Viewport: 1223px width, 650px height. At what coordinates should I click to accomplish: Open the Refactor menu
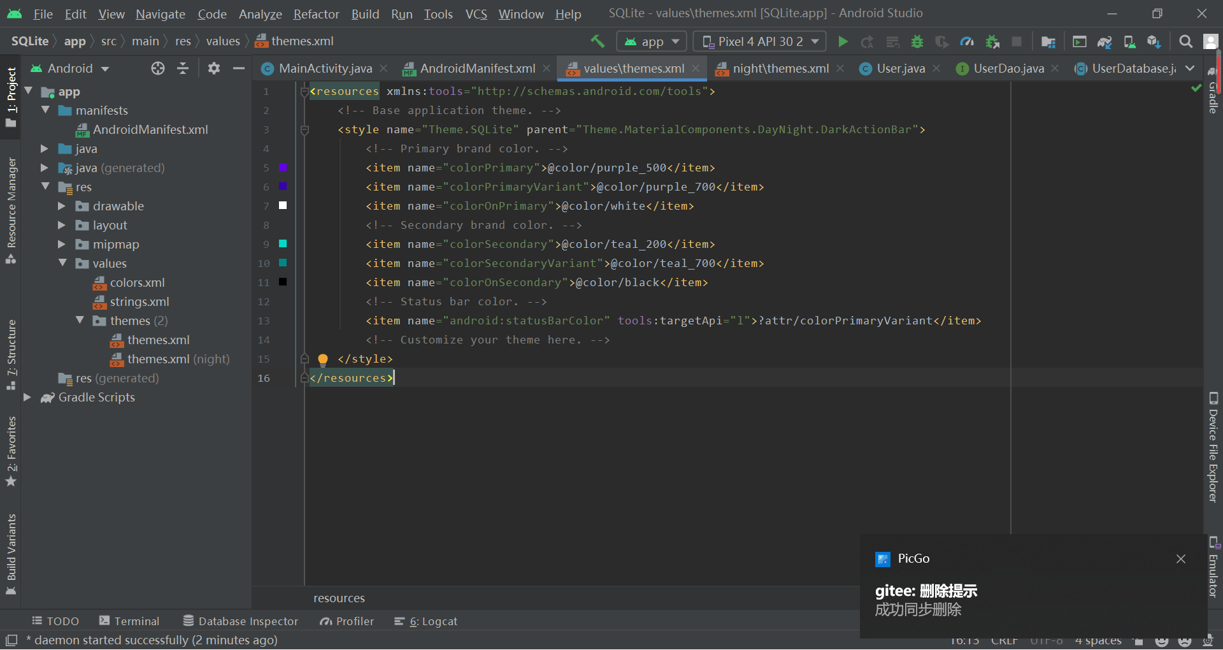pyautogui.click(x=316, y=14)
